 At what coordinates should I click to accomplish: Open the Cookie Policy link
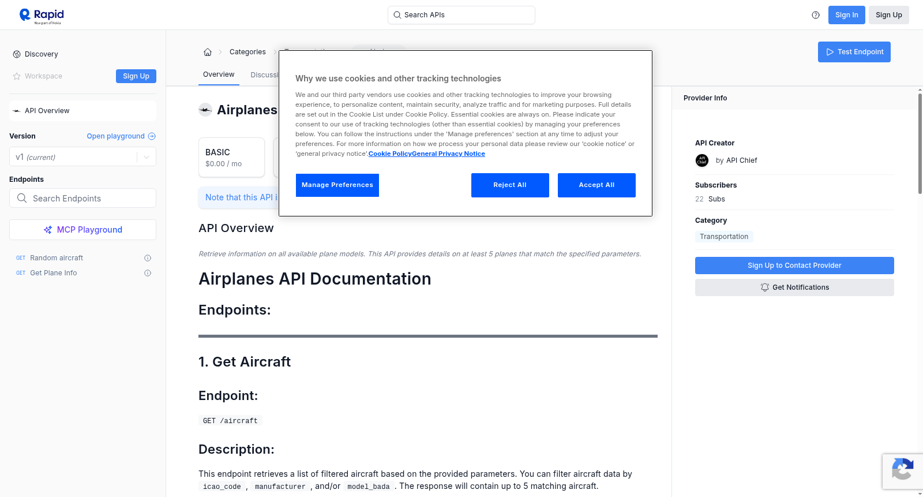(x=390, y=154)
